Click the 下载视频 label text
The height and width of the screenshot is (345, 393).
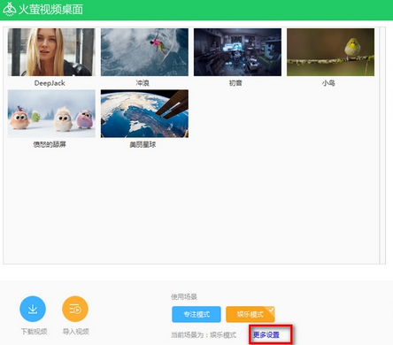pyautogui.click(x=34, y=332)
